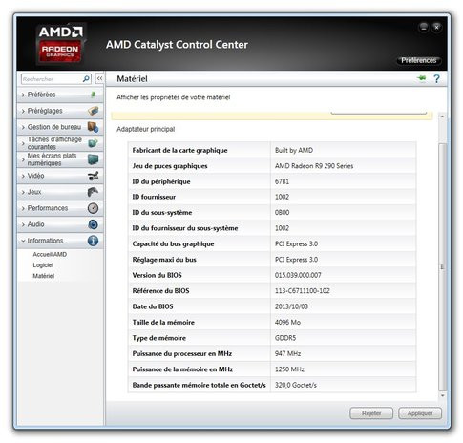The height and width of the screenshot is (443, 463).
Task: Click the vertical scrollbar thumb
Action: tap(442, 267)
